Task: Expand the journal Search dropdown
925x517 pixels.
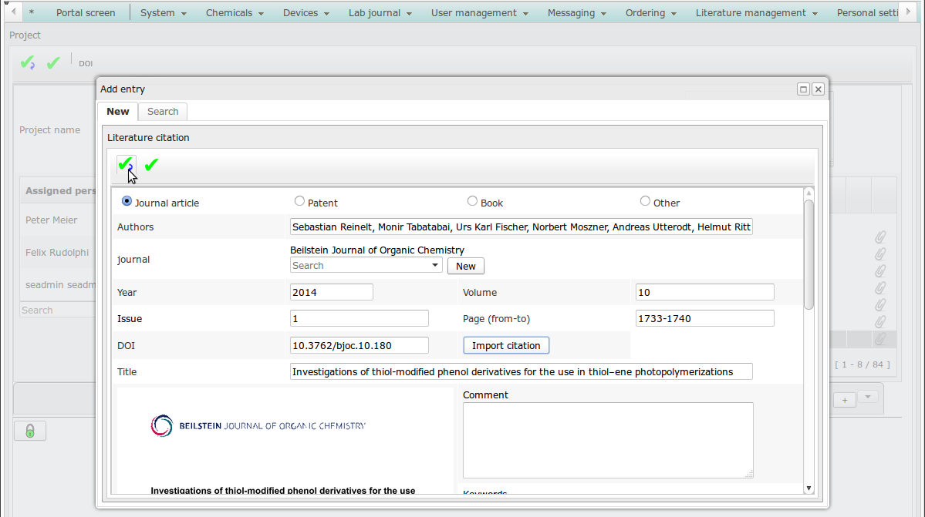Action: point(435,266)
